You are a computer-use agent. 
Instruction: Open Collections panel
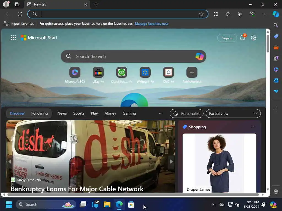[x=240, y=14]
